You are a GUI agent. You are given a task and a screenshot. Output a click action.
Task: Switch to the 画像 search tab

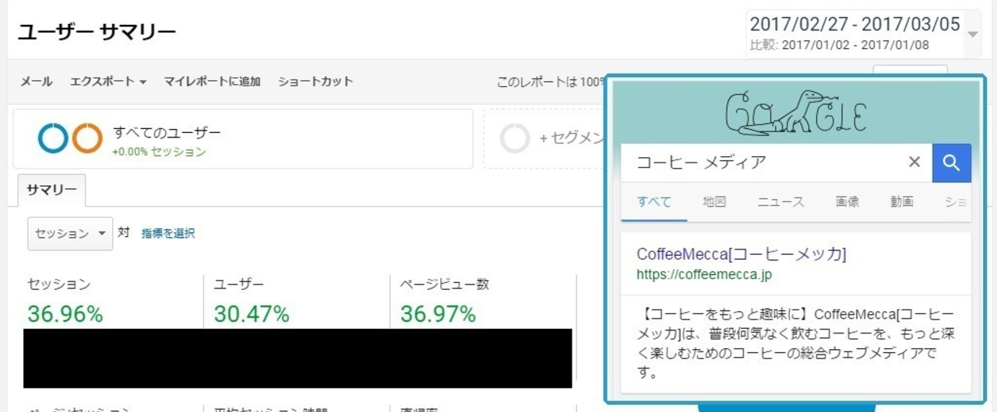tap(847, 201)
